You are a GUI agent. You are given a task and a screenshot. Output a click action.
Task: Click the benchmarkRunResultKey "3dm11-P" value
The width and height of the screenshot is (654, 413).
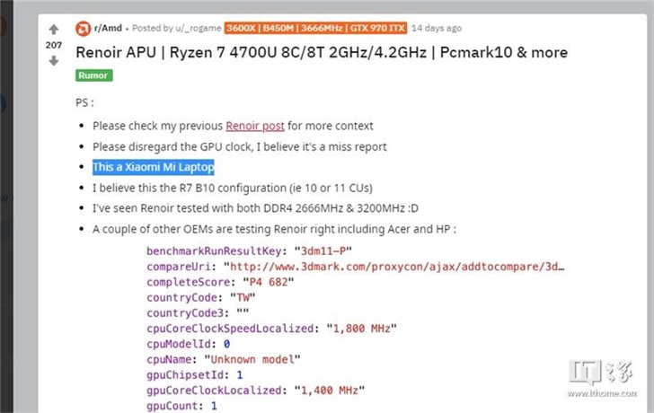(324, 251)
